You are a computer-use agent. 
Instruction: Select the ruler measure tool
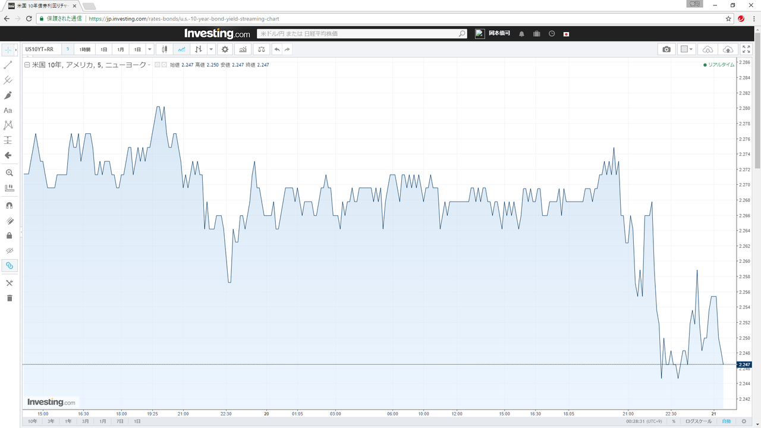pos(9,188)
